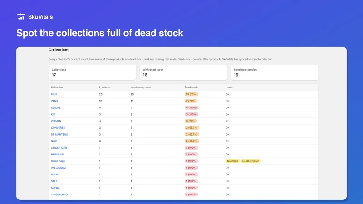The image size is (363, 204).
Task: Open the VANS collection link
Action: coord(54,101)
